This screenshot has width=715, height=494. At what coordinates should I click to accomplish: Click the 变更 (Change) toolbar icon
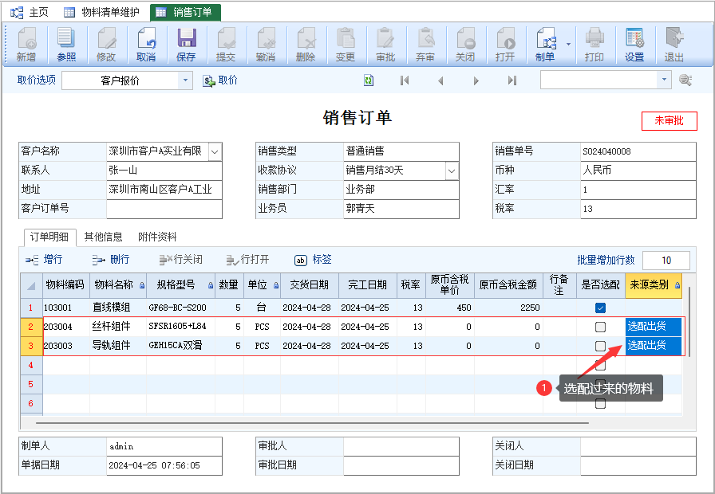click(346, 45)
